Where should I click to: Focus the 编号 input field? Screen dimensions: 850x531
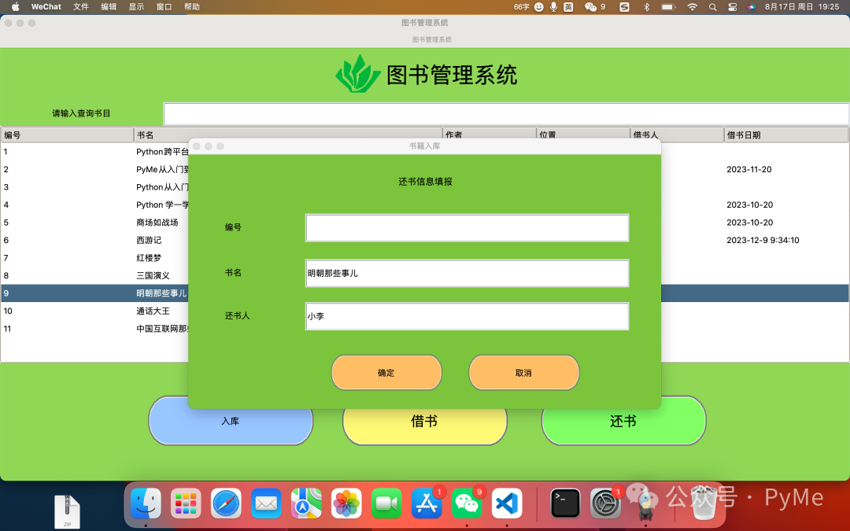[x=467, y=227]
